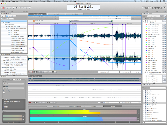This screenshot has width=167, height=125.
Task: Toggle Multiband Compressor bypass power icon
Action: tap(145, 72)
